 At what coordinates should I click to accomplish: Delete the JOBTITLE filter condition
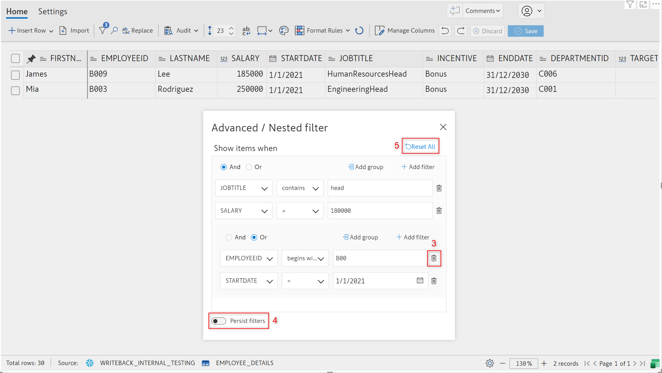pyautogui.click(x=439, y=188)
